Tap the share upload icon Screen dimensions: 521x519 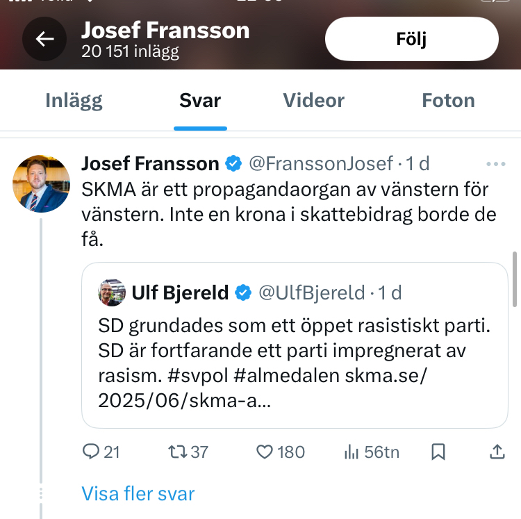pos(497,452)
